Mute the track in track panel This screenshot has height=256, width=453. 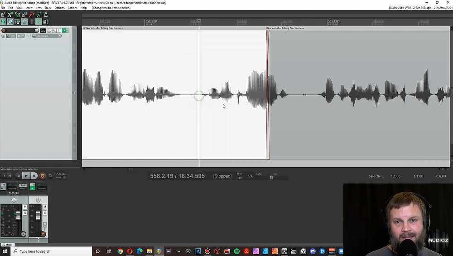click(x=54, y=30)
